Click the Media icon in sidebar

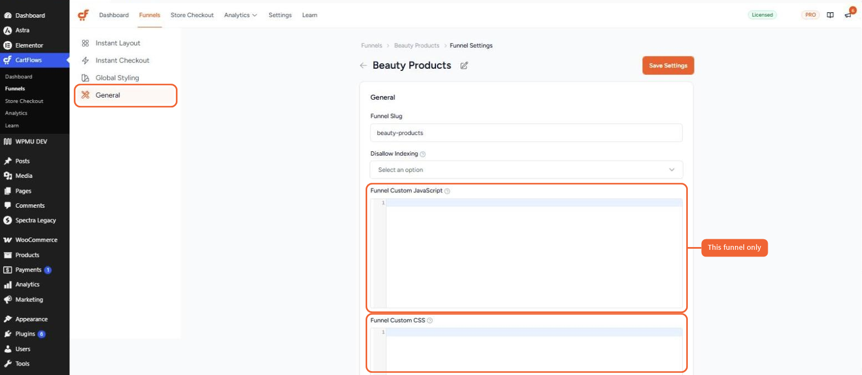click(x=8, y=176)
